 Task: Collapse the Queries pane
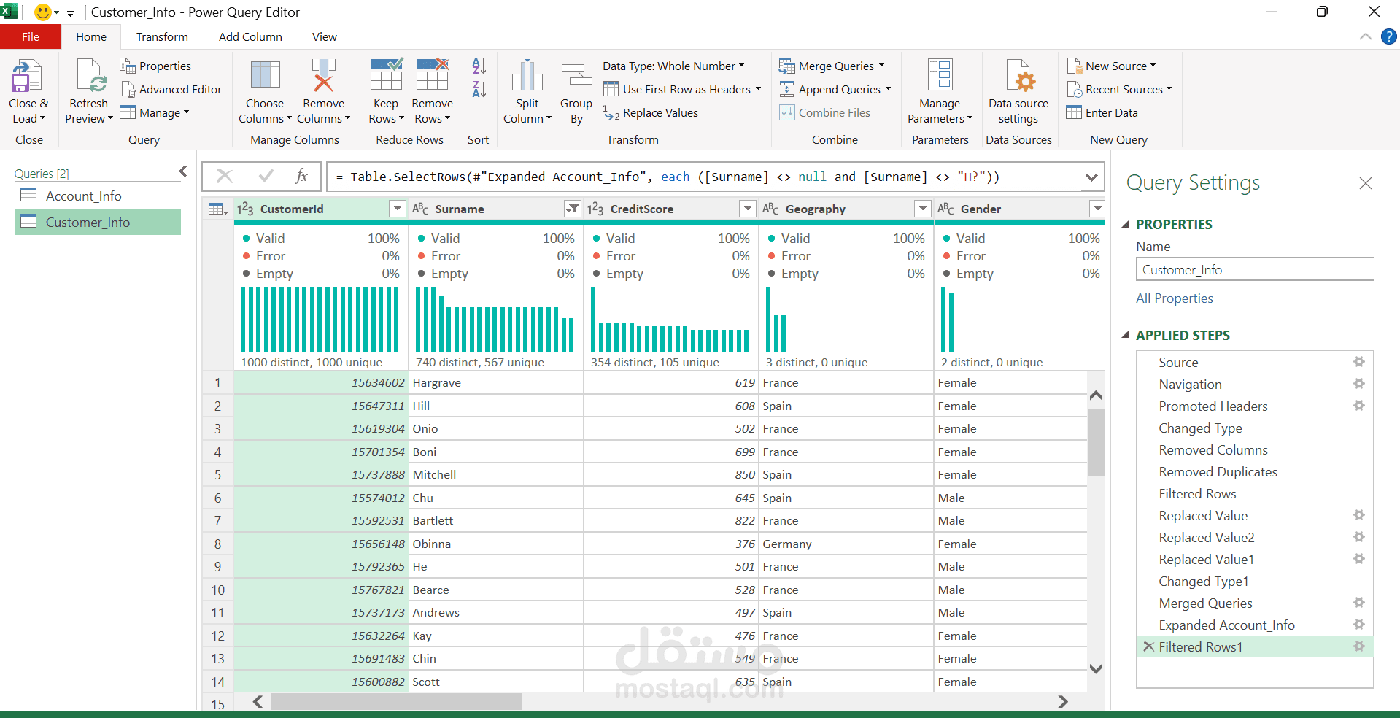tap(183, 171)
